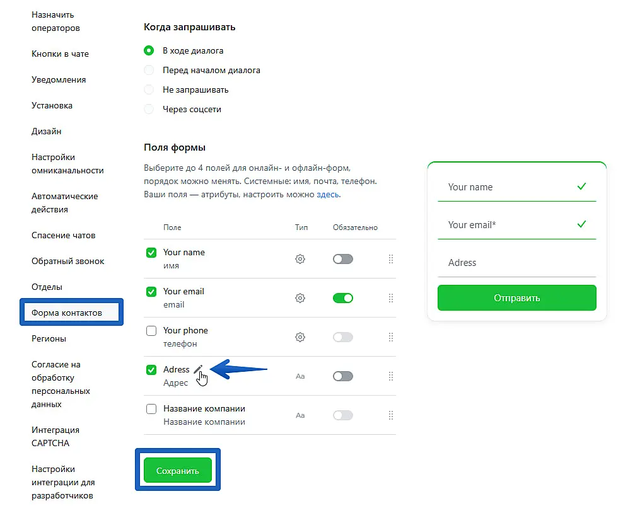Edit the Adress field name pencil
This screenshot has height=506, width=623.
point(198,370)
